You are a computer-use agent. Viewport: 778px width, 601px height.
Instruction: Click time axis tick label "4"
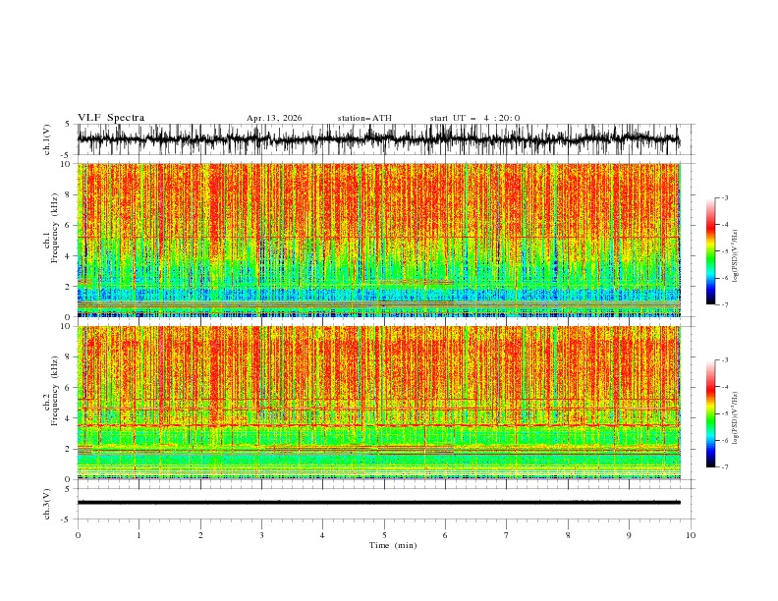pyautogui.click(x=322, y=535)
